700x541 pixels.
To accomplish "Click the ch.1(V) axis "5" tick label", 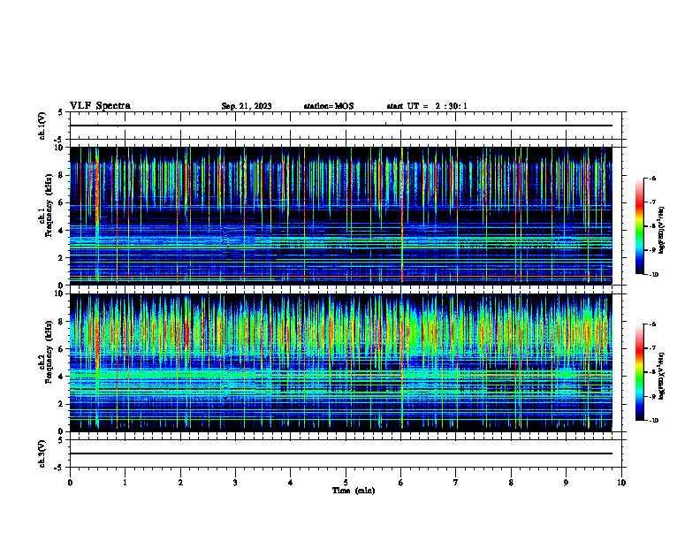I will 61,113.
